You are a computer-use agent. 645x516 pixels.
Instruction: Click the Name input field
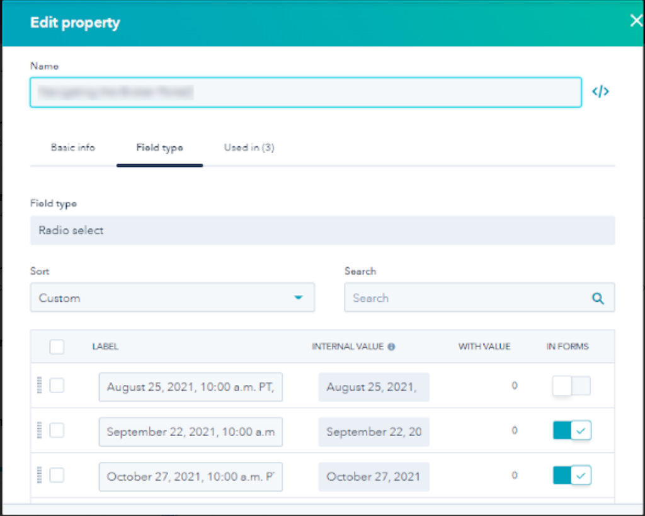click(306, 92)
